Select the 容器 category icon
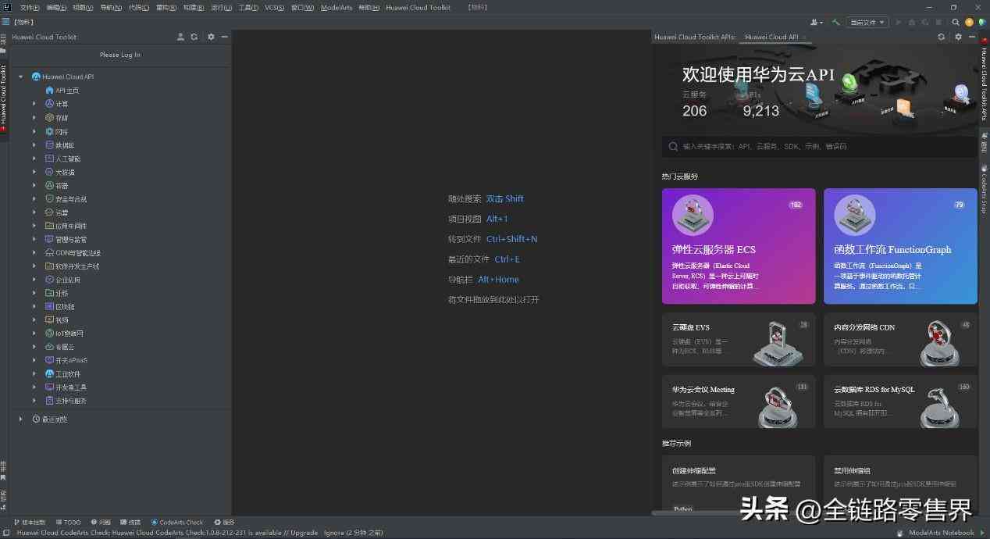This screenshot has width=990, height=539. coord(49,185)
